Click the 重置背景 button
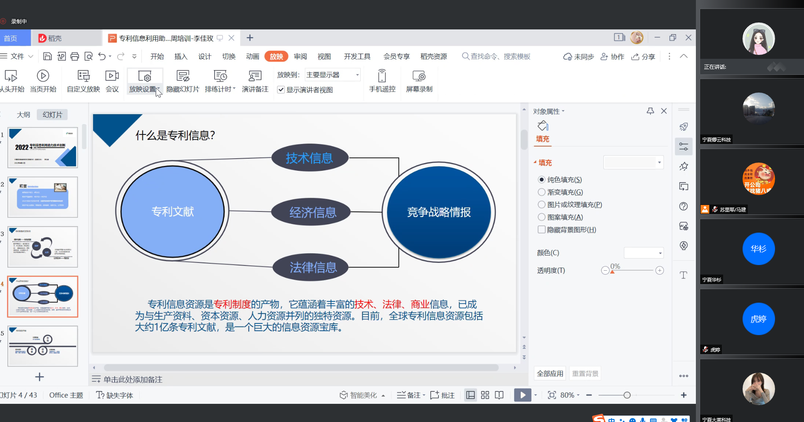The width and height of the screenshot is (804, 422). point(585,373)
